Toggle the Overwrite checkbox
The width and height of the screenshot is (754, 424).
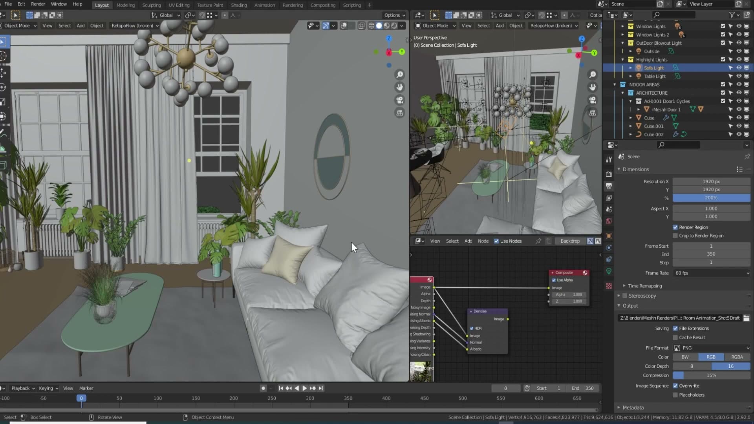coord(675,386)
